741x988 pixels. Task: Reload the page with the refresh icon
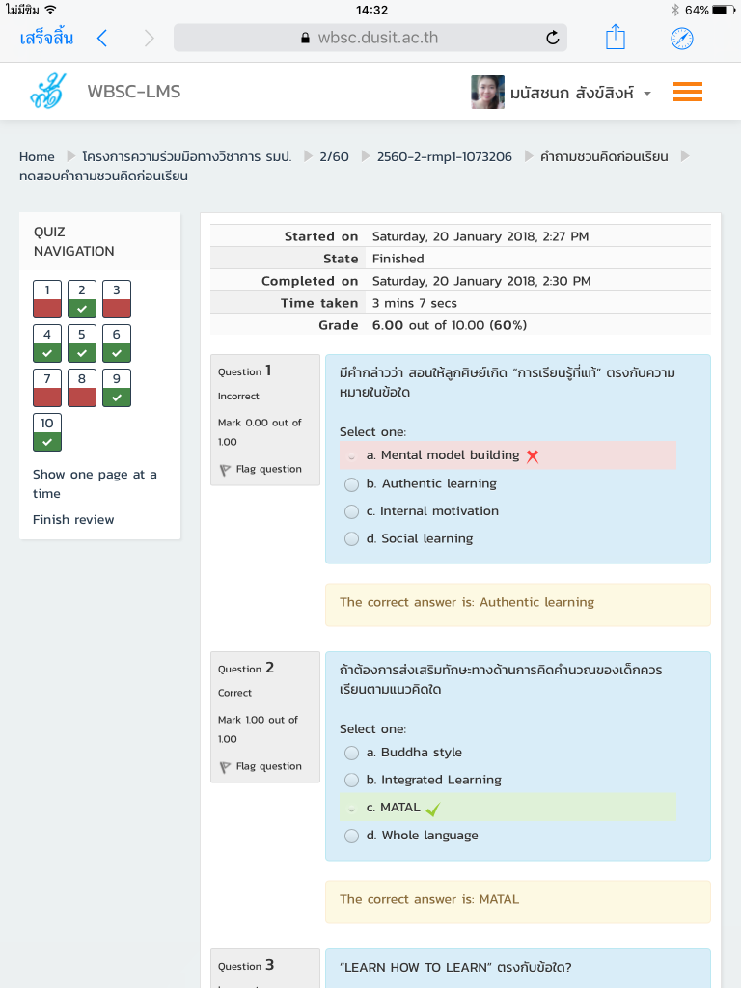click(x=552, y=38)
